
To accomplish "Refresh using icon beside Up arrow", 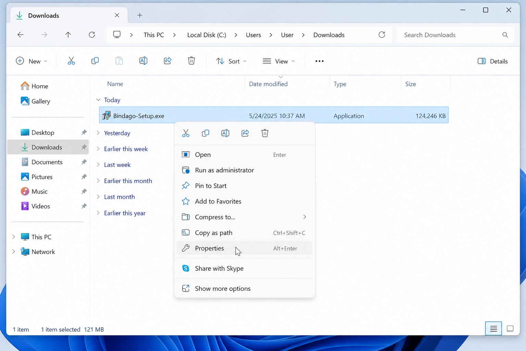I will [x=92, y=35].
